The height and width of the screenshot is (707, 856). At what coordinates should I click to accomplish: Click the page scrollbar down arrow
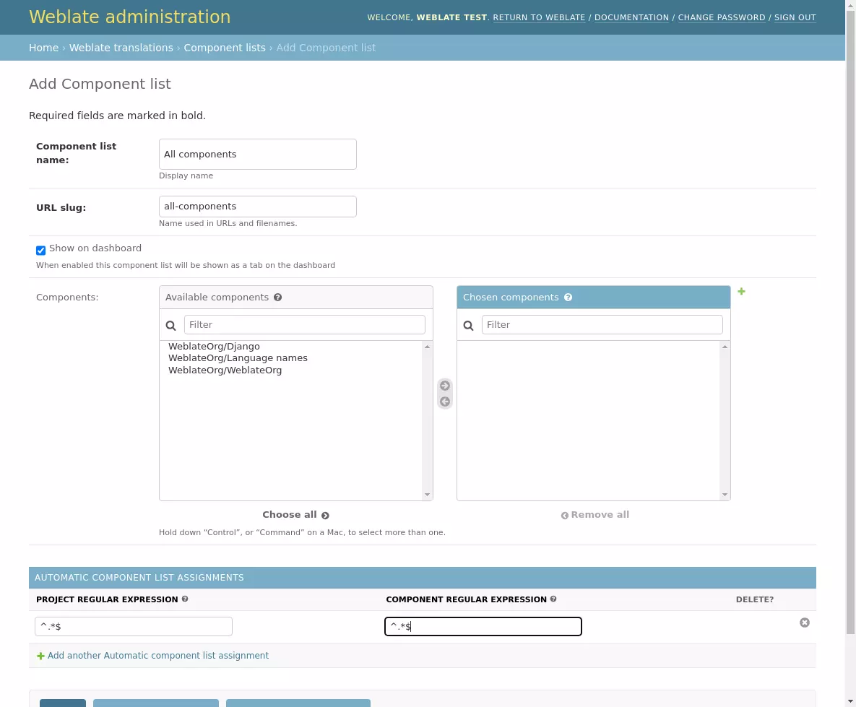[x=850, y=701]
